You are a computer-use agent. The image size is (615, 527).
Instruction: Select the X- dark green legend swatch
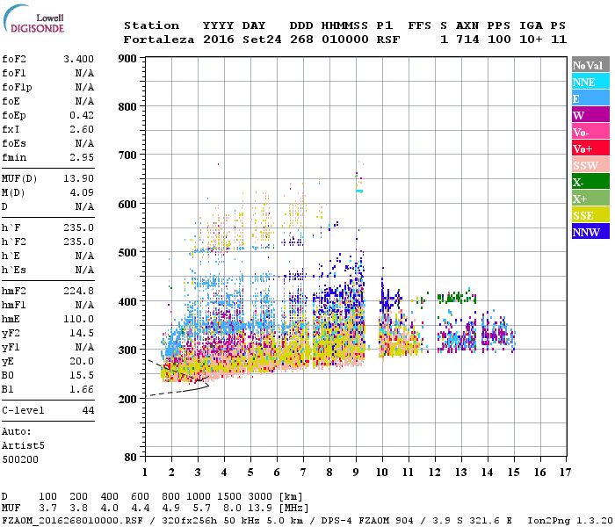[590, 182]
